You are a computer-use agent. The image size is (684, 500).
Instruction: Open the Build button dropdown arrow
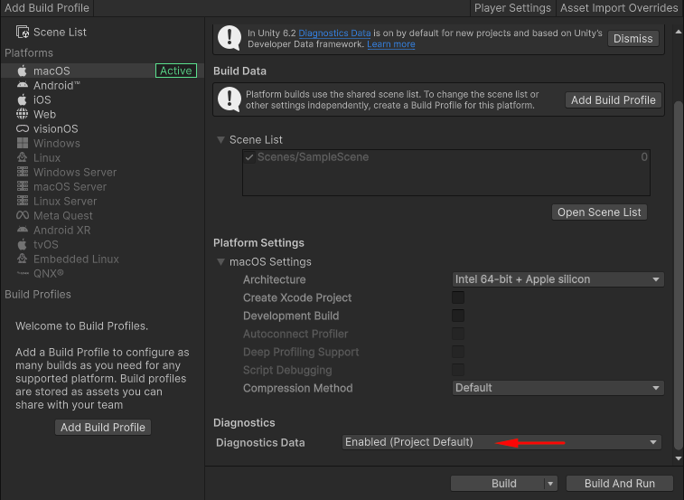click(x=550, y=484)
